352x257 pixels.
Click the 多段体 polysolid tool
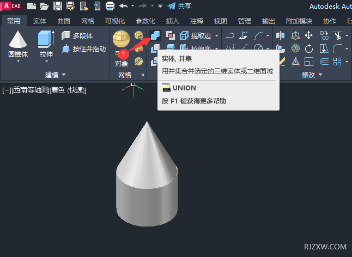[x=77, y=35]
